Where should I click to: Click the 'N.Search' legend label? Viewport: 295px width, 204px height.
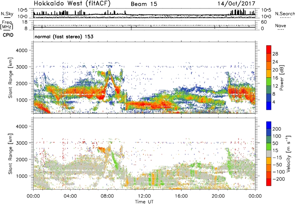[285, 14]
